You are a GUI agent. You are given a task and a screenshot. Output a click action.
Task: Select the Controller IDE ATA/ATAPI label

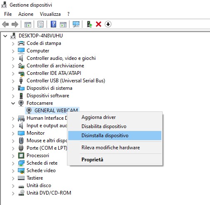coord(54,73)
